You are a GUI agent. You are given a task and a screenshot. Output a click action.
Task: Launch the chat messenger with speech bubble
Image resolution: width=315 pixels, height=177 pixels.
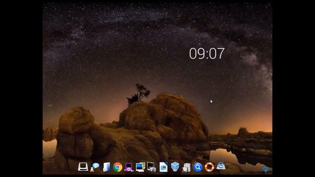point(95,167)
